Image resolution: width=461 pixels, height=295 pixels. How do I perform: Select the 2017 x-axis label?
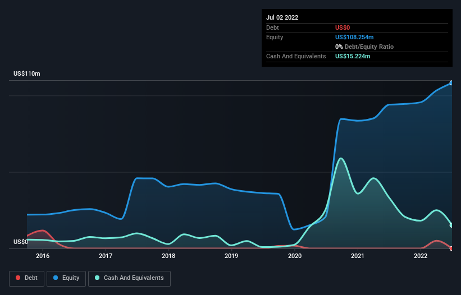[x=106, y=256]
